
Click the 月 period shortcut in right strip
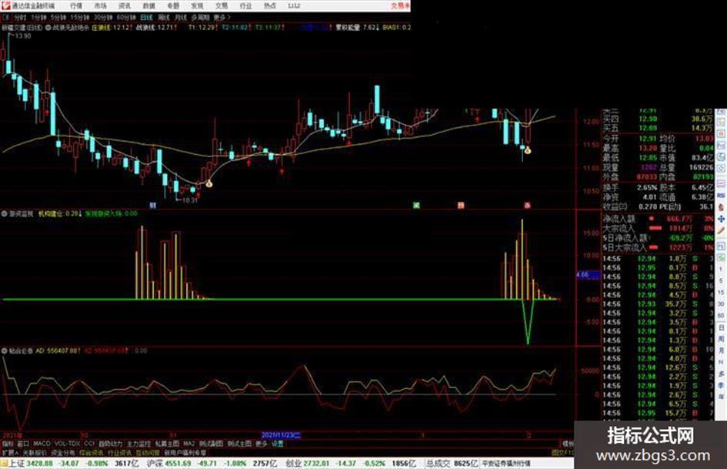pos(721,350)
